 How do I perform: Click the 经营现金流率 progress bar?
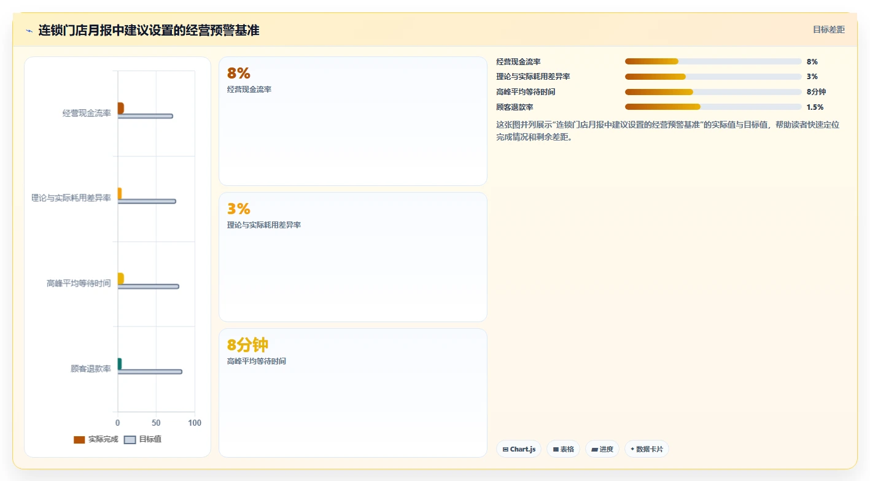click(713, 61)
